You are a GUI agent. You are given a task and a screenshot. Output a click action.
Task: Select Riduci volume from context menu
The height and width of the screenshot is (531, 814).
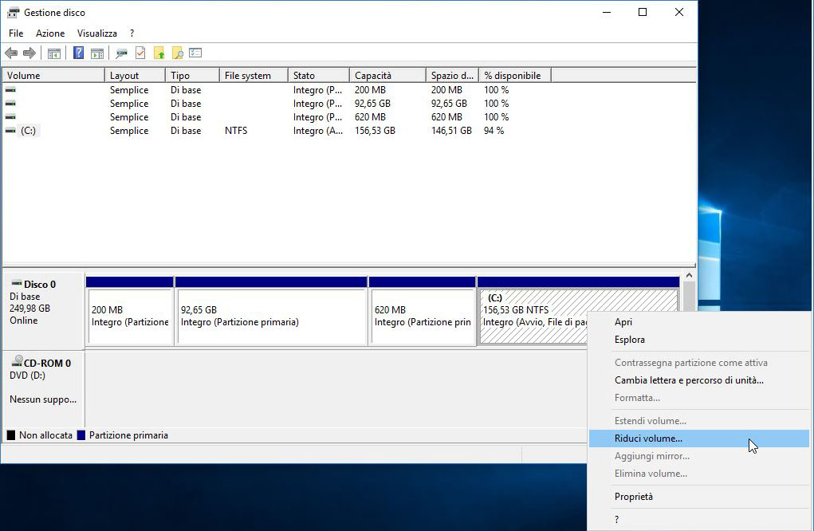coord(698,438)
